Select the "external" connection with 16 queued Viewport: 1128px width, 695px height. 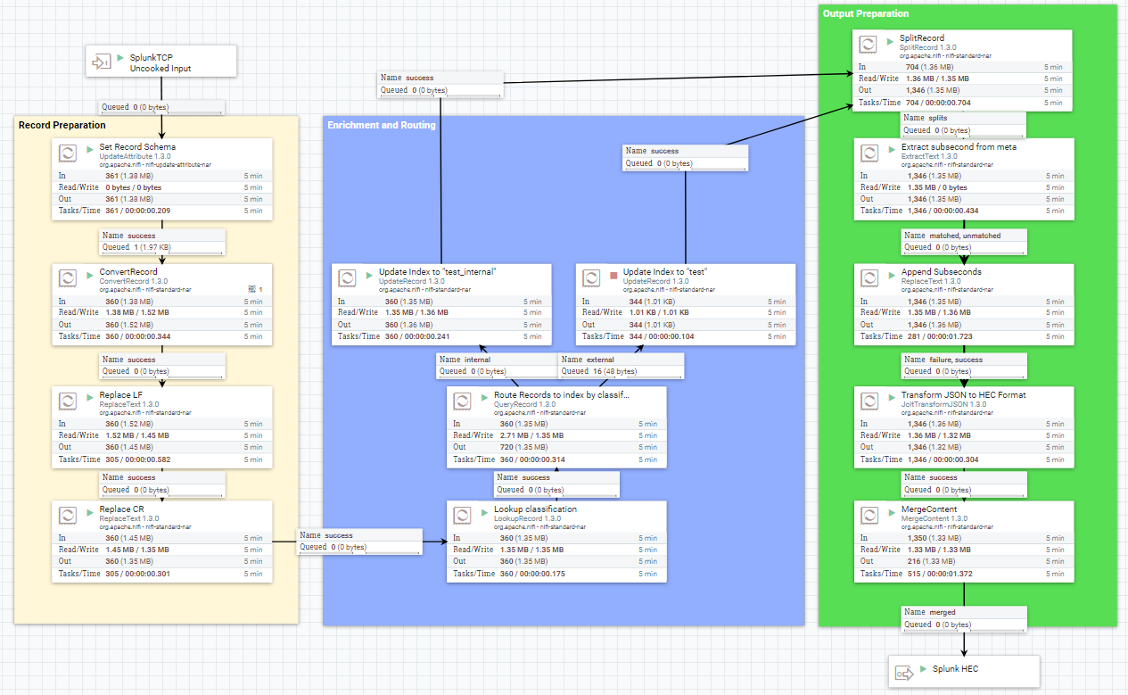pos(621,365)
